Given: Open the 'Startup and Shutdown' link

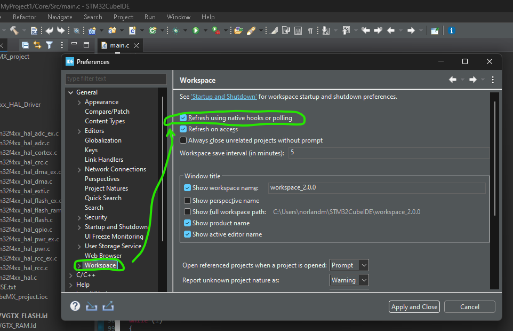Looking at the screenshot, I should (x=224, y=97).
